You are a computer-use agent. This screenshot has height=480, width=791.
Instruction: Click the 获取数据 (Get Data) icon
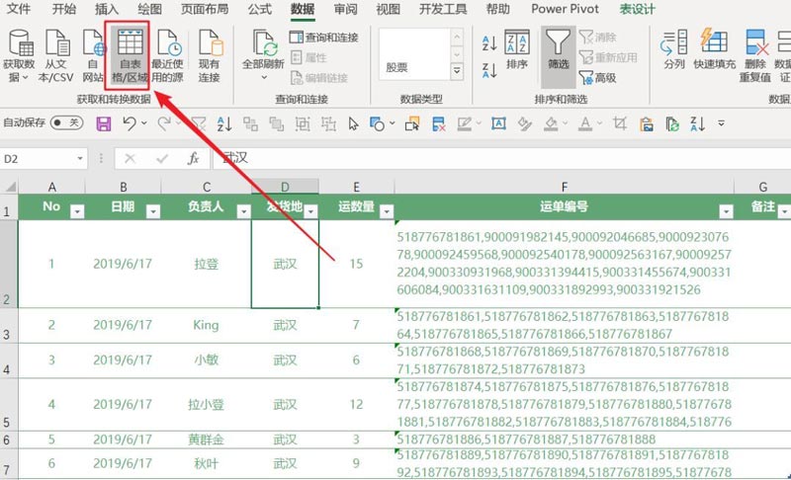[20, 42]
